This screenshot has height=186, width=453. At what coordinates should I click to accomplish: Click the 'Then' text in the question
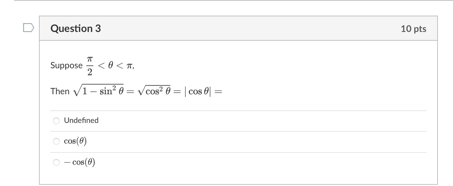pos(60,91)
